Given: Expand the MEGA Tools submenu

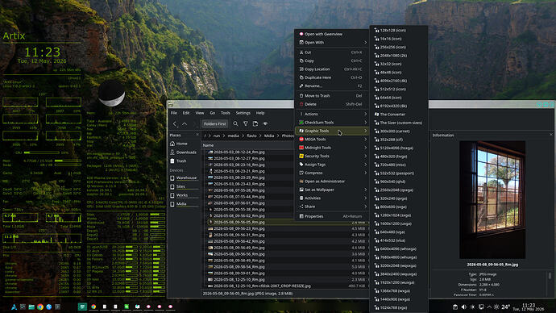Looking at the screenshot, I should point(332,139).
